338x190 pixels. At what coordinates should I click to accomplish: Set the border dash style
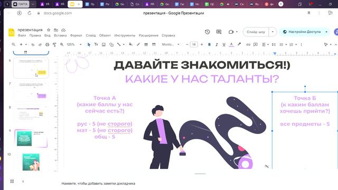pos(154,44)
